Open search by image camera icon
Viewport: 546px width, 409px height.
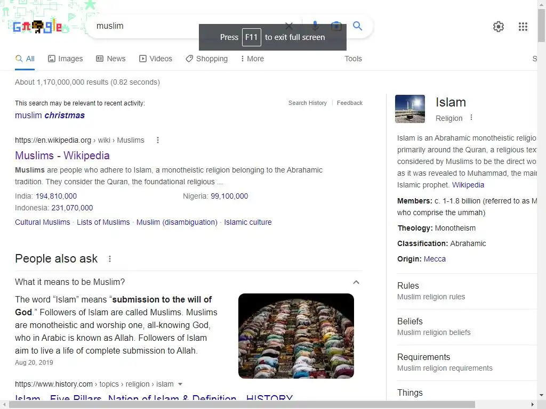point(336,26)
